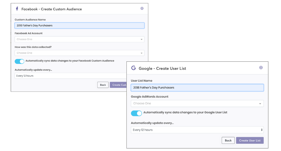This screenshot has width=281, height=151.
Task: Click the Create Custom Audience button in Facebook dialog
Action: coord(118,85)
